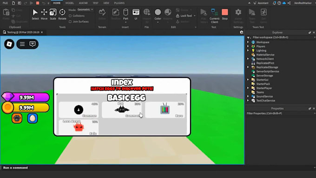The height and width of the screenshot is (178, 316).
Task: Open the pets paw button
Action: (x=17, y=118)
